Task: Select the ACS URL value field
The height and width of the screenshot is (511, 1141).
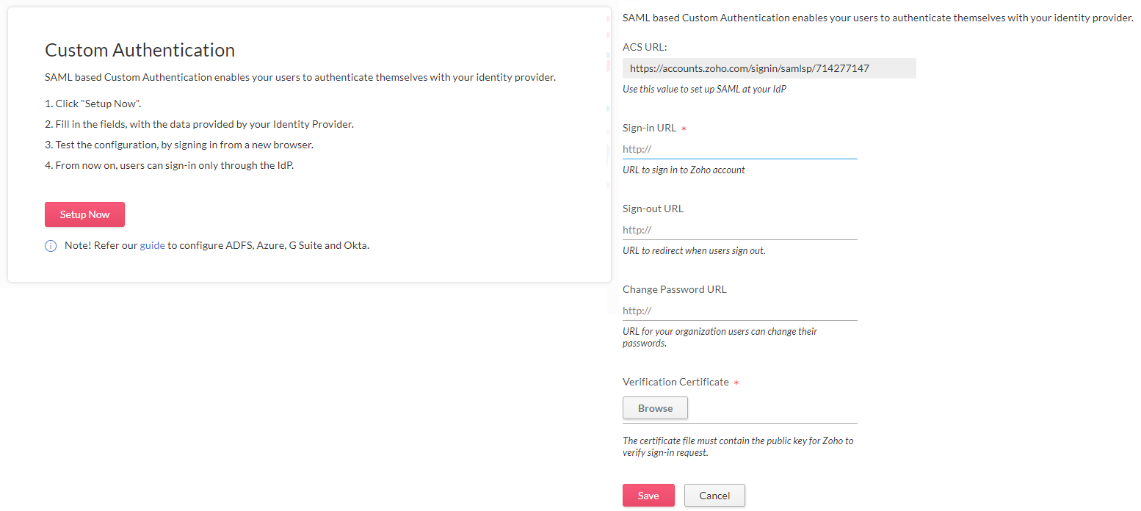Action: click(769, 68)
